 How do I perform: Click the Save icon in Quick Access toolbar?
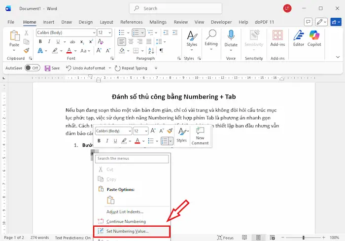48,68
